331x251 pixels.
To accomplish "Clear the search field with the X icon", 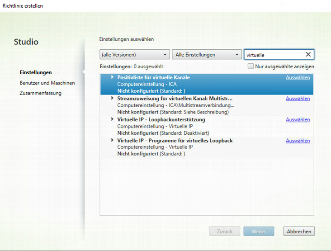I will pyautogui.click(x=308, y=55).
